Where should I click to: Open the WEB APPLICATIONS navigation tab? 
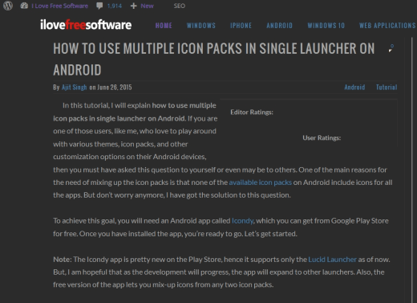pos(387,26)
